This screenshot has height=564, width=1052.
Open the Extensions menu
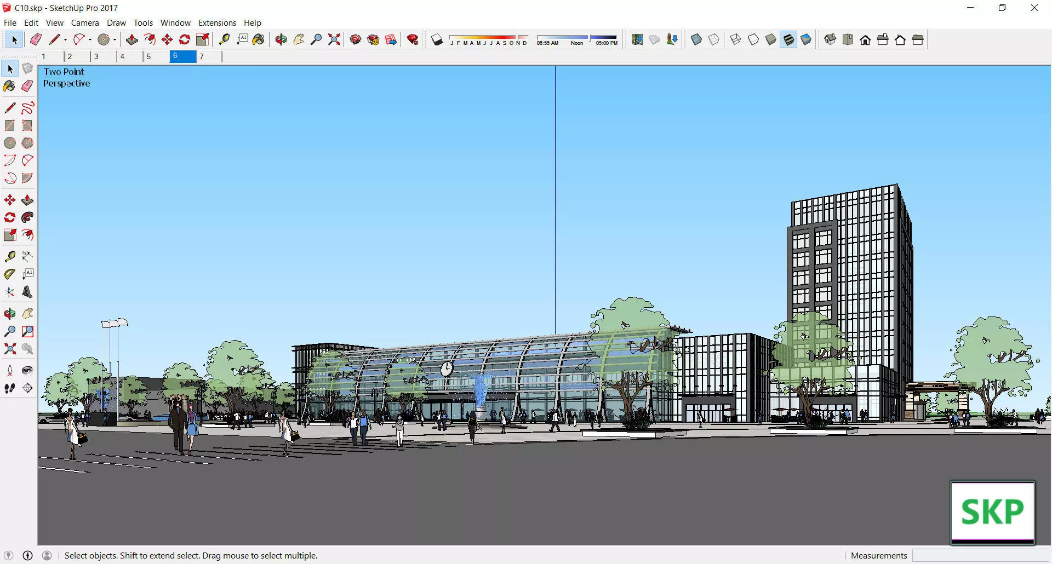click(217, 22)
